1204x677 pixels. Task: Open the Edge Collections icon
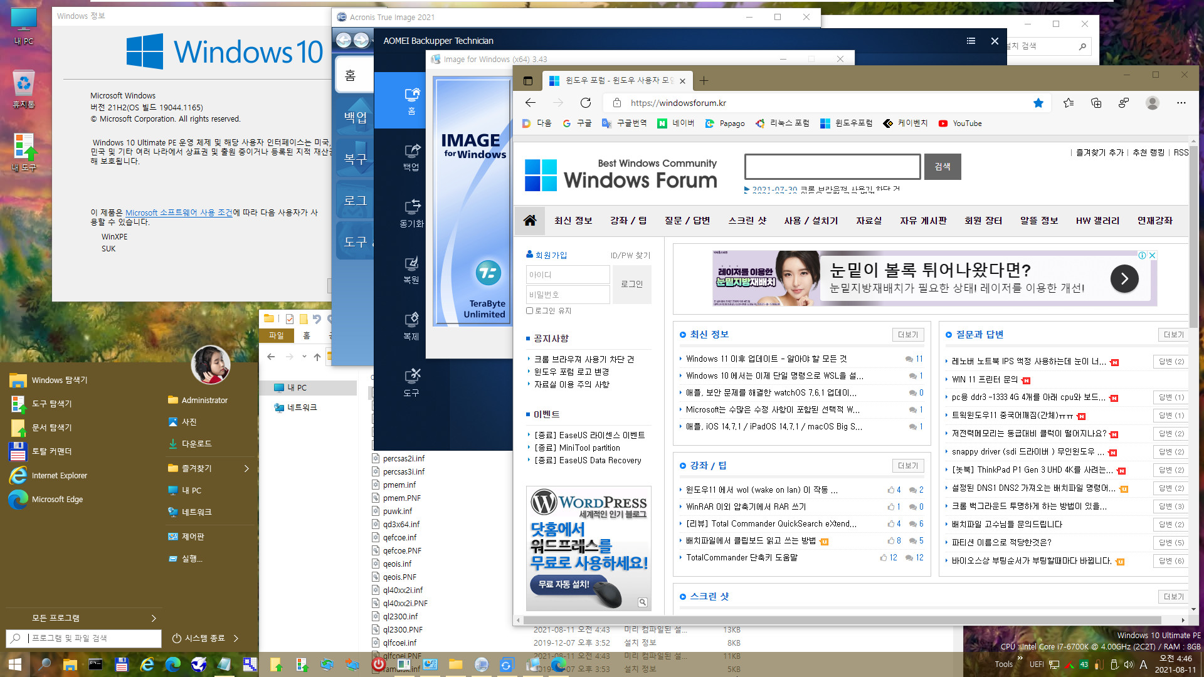(1096, 103)
